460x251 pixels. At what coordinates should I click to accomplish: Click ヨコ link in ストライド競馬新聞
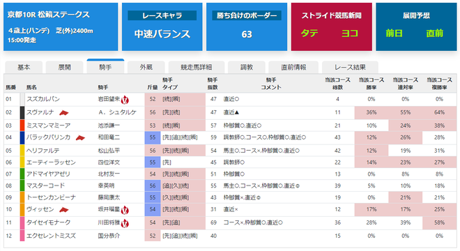350,33
